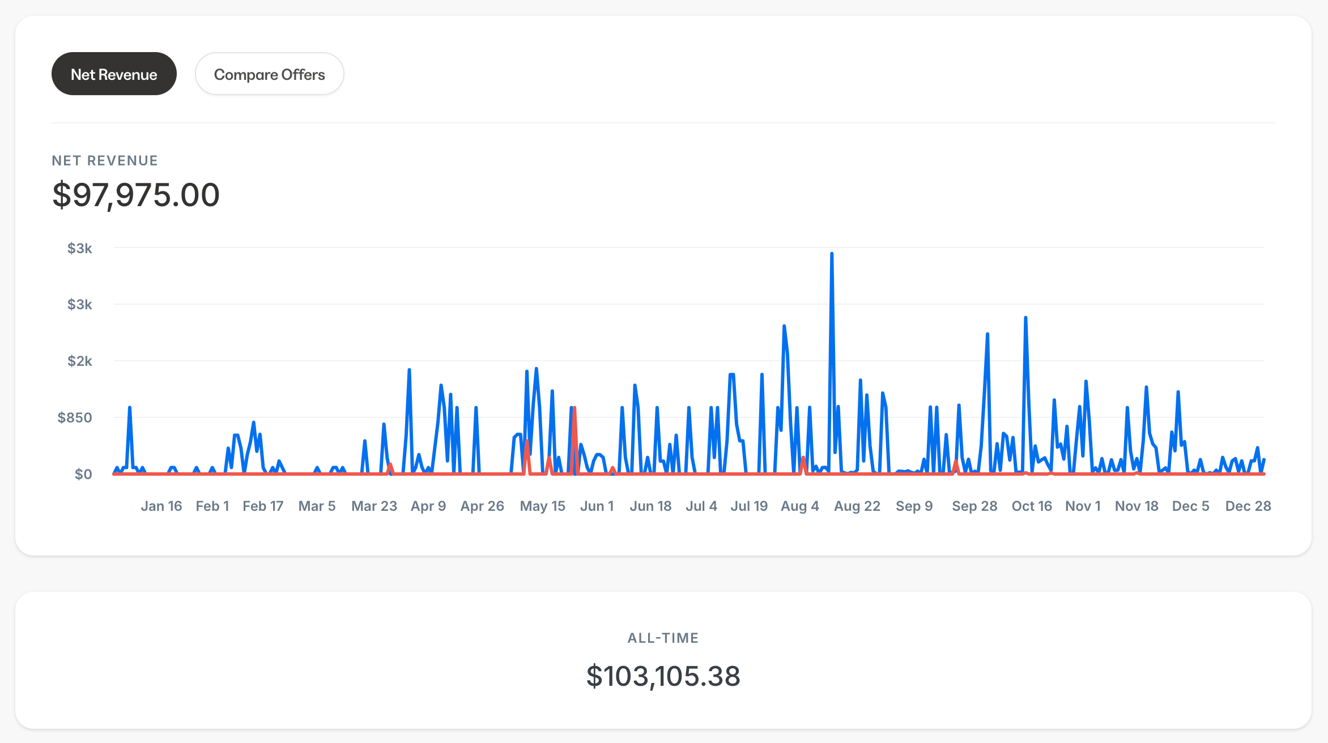1328x743 pixels.
Task: Select the Net Revenue tab
Action: (114, 74)
